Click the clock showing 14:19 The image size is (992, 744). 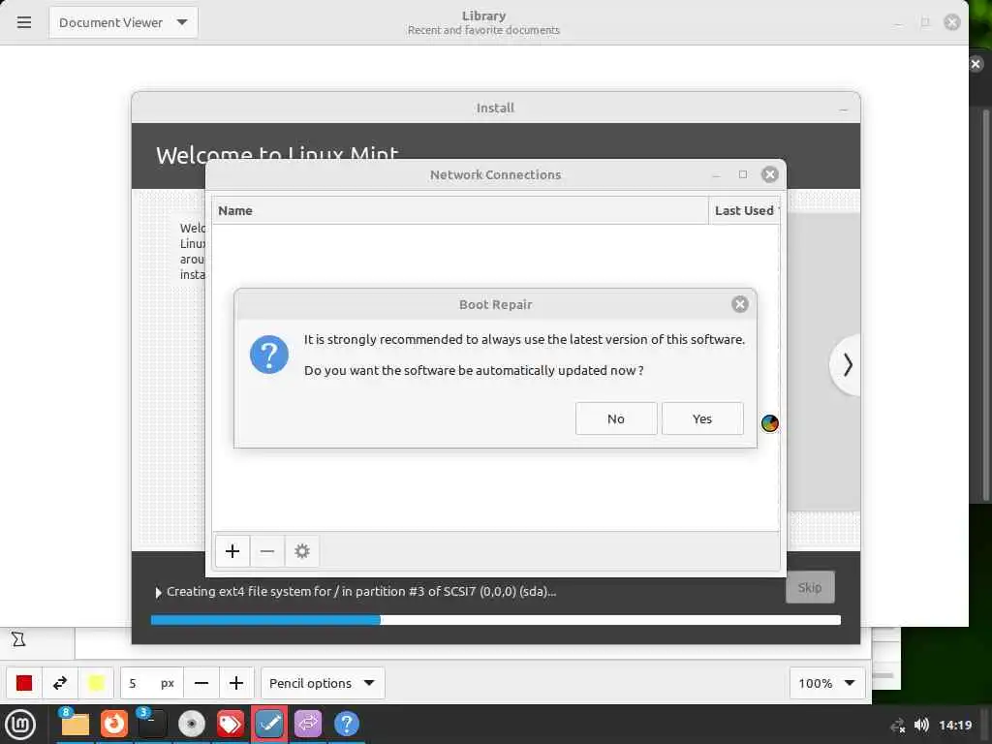954,725
